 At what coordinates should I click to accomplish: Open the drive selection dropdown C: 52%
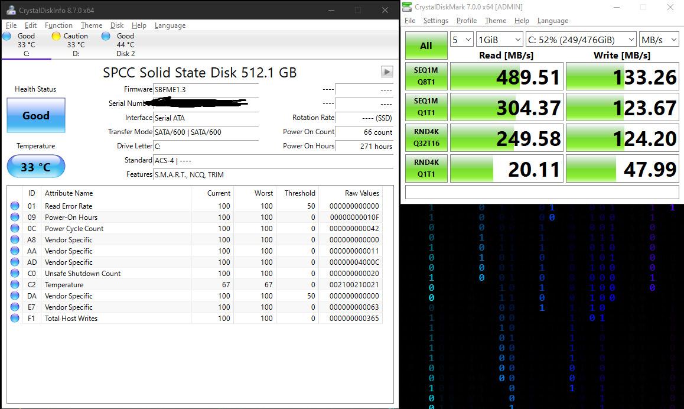click(581, 40)
